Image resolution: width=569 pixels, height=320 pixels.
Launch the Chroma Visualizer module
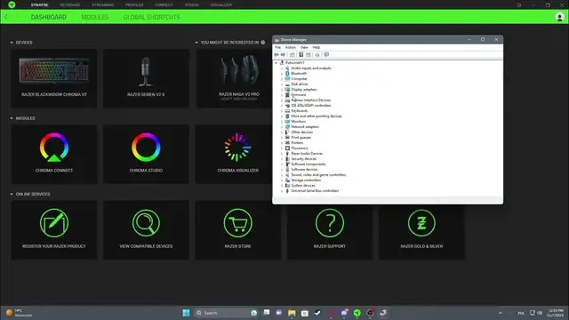pos(235,154)
